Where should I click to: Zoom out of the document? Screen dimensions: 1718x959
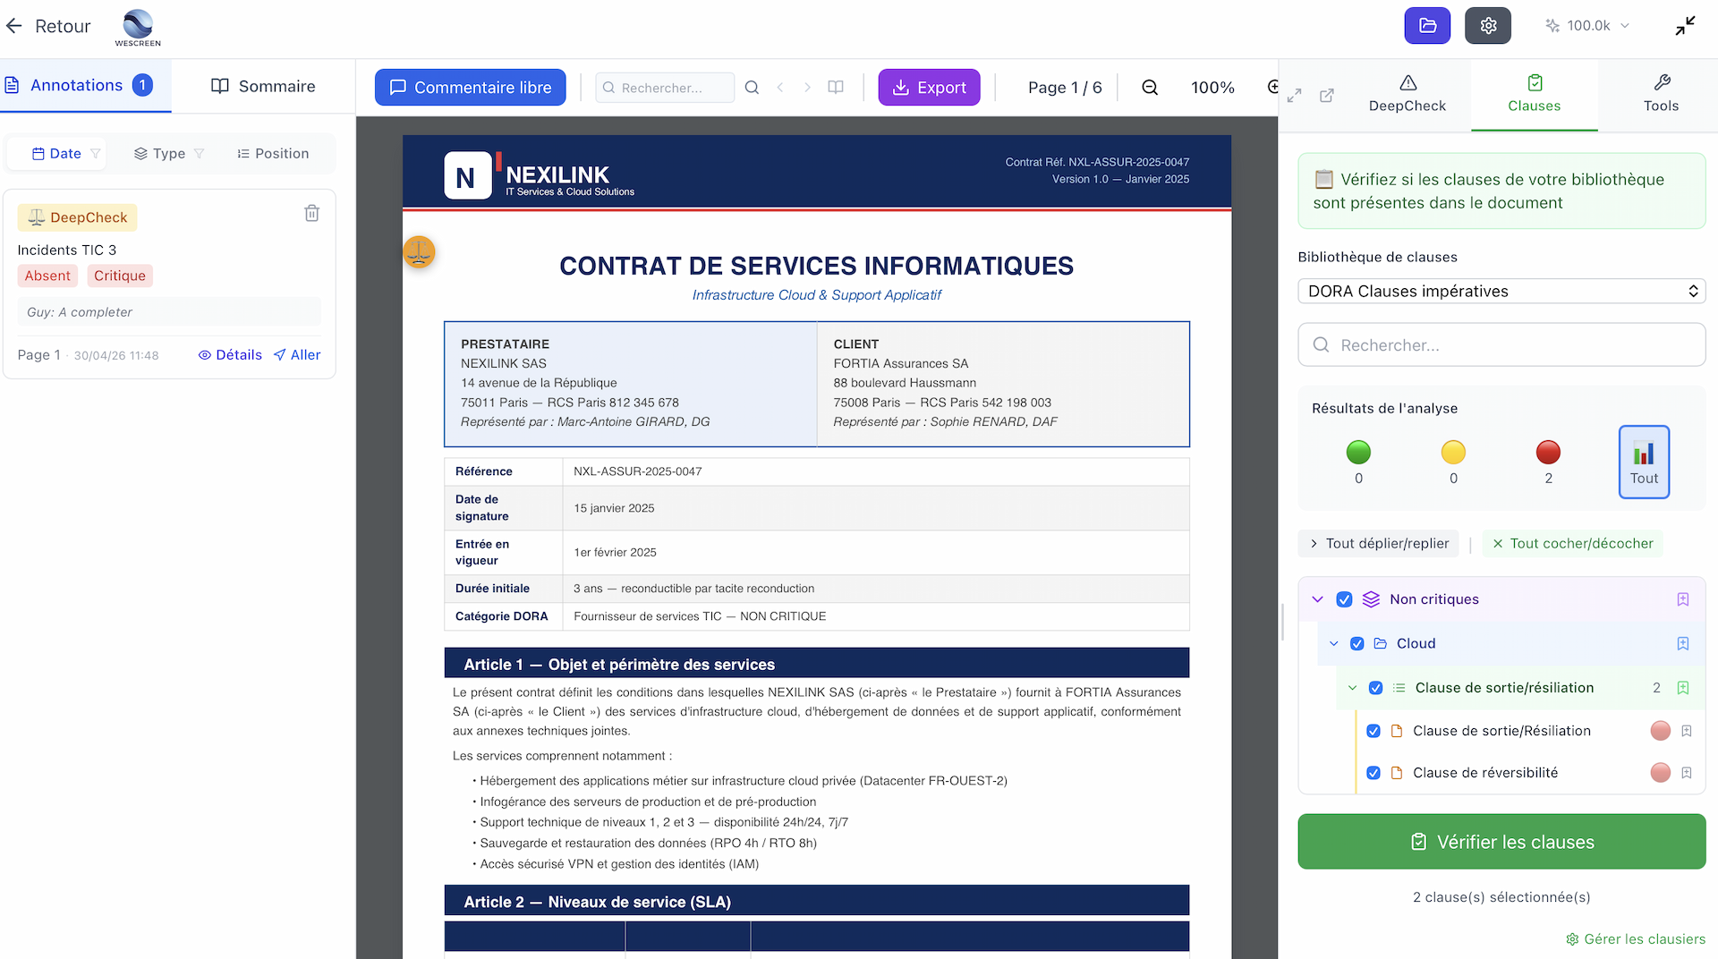pos(1150,88)
